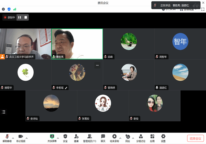
Task: Open the 聊天 chat panel
Action: [103, 138]
